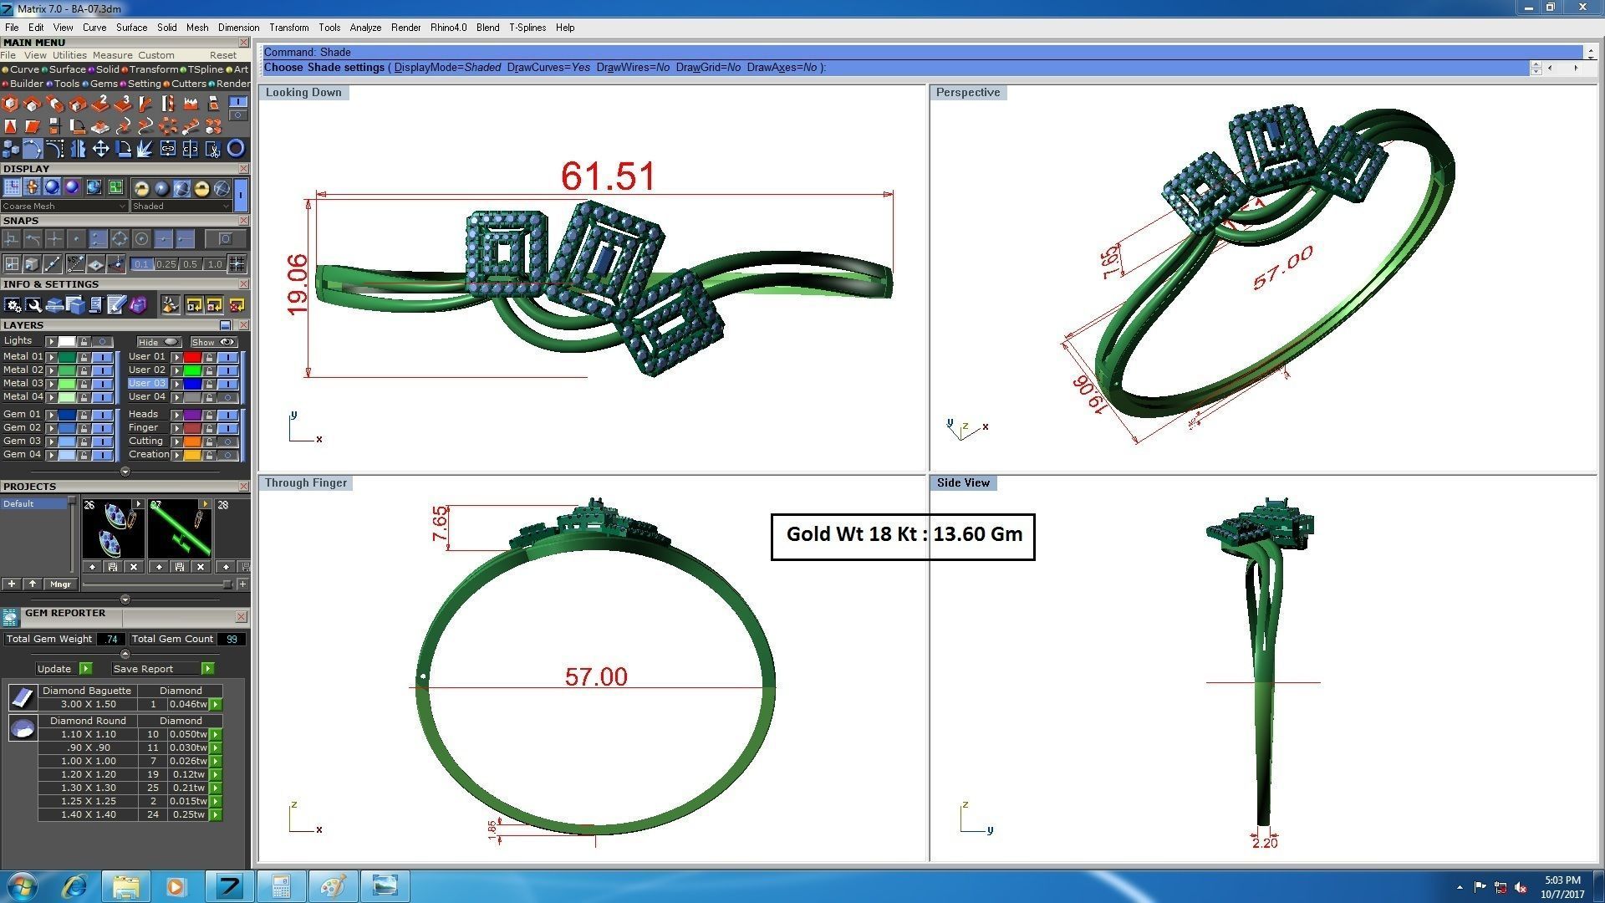The height and width of the screenshot is (903, 1605).
Task: Expand the Finger layer arrow
Action: (176, 428)
